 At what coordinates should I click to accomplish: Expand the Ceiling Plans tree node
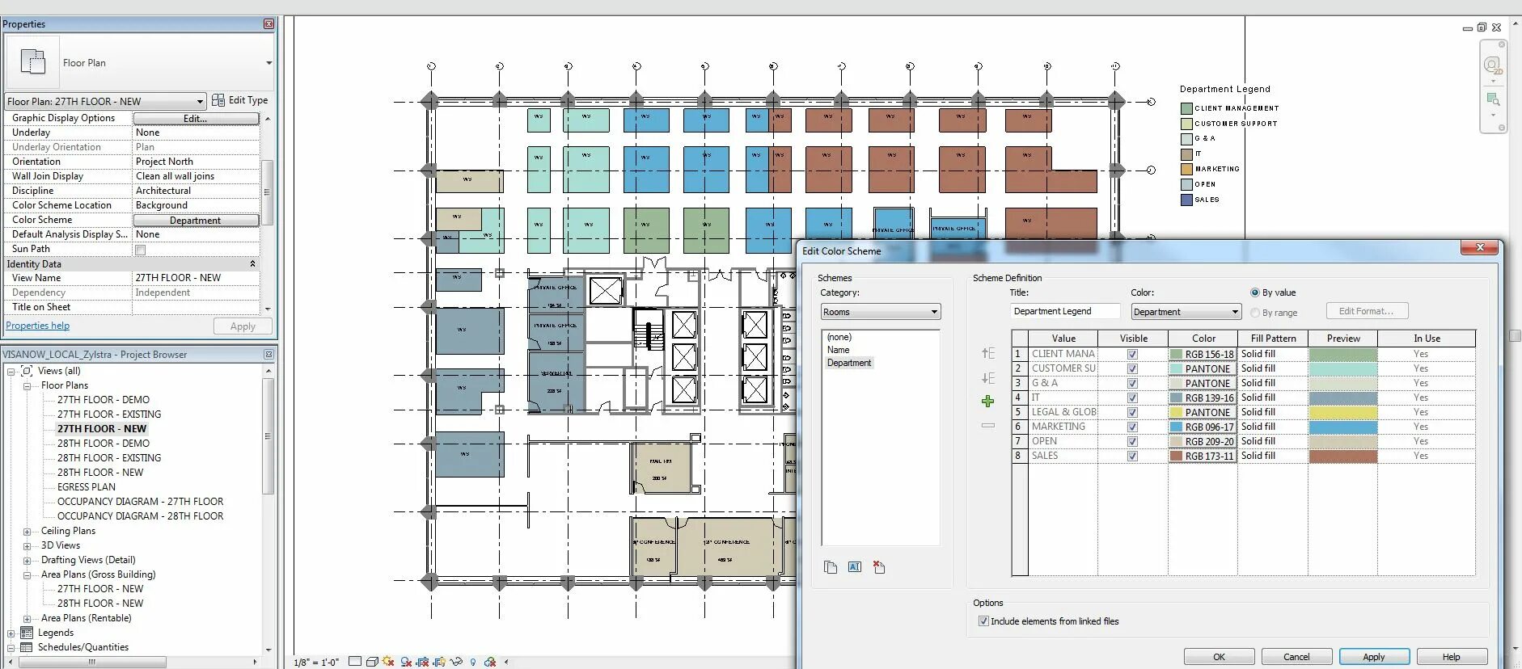[27, 532]
